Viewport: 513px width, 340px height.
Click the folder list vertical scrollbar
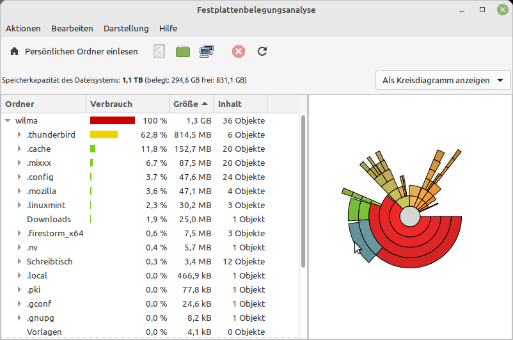pyautogui.click(x=303, y=192)
